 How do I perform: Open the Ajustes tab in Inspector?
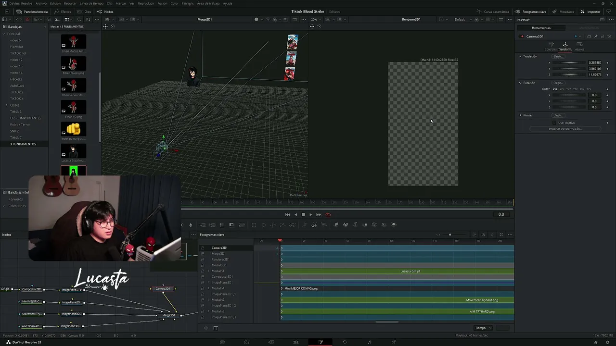pyautogui.click(x=579, y=46)
